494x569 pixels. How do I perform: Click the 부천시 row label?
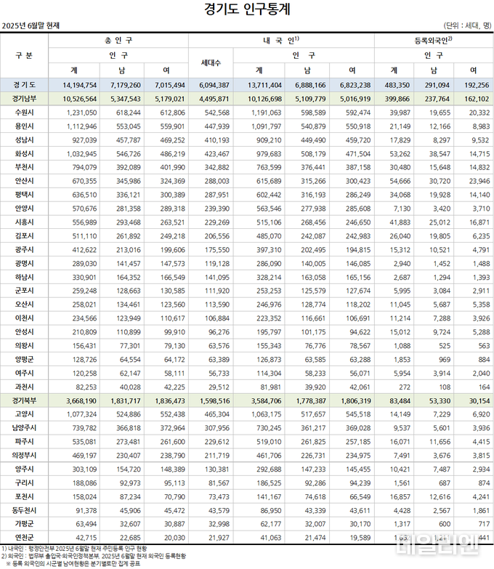24,167
